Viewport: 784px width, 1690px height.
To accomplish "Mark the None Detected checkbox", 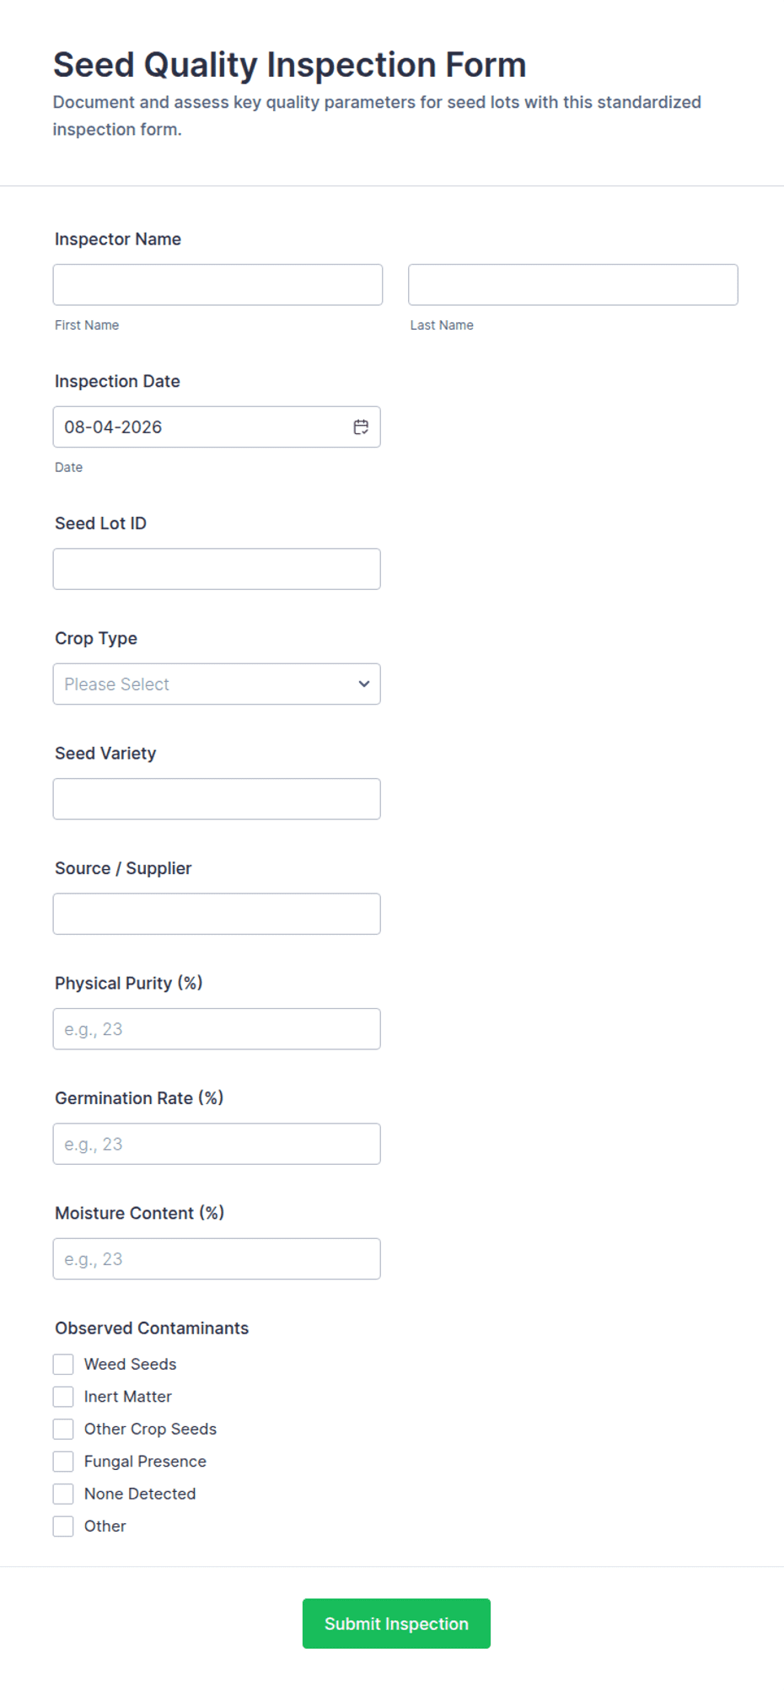I will click(63, 1494).
